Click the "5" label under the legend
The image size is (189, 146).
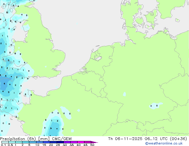[x=29, y=145]
